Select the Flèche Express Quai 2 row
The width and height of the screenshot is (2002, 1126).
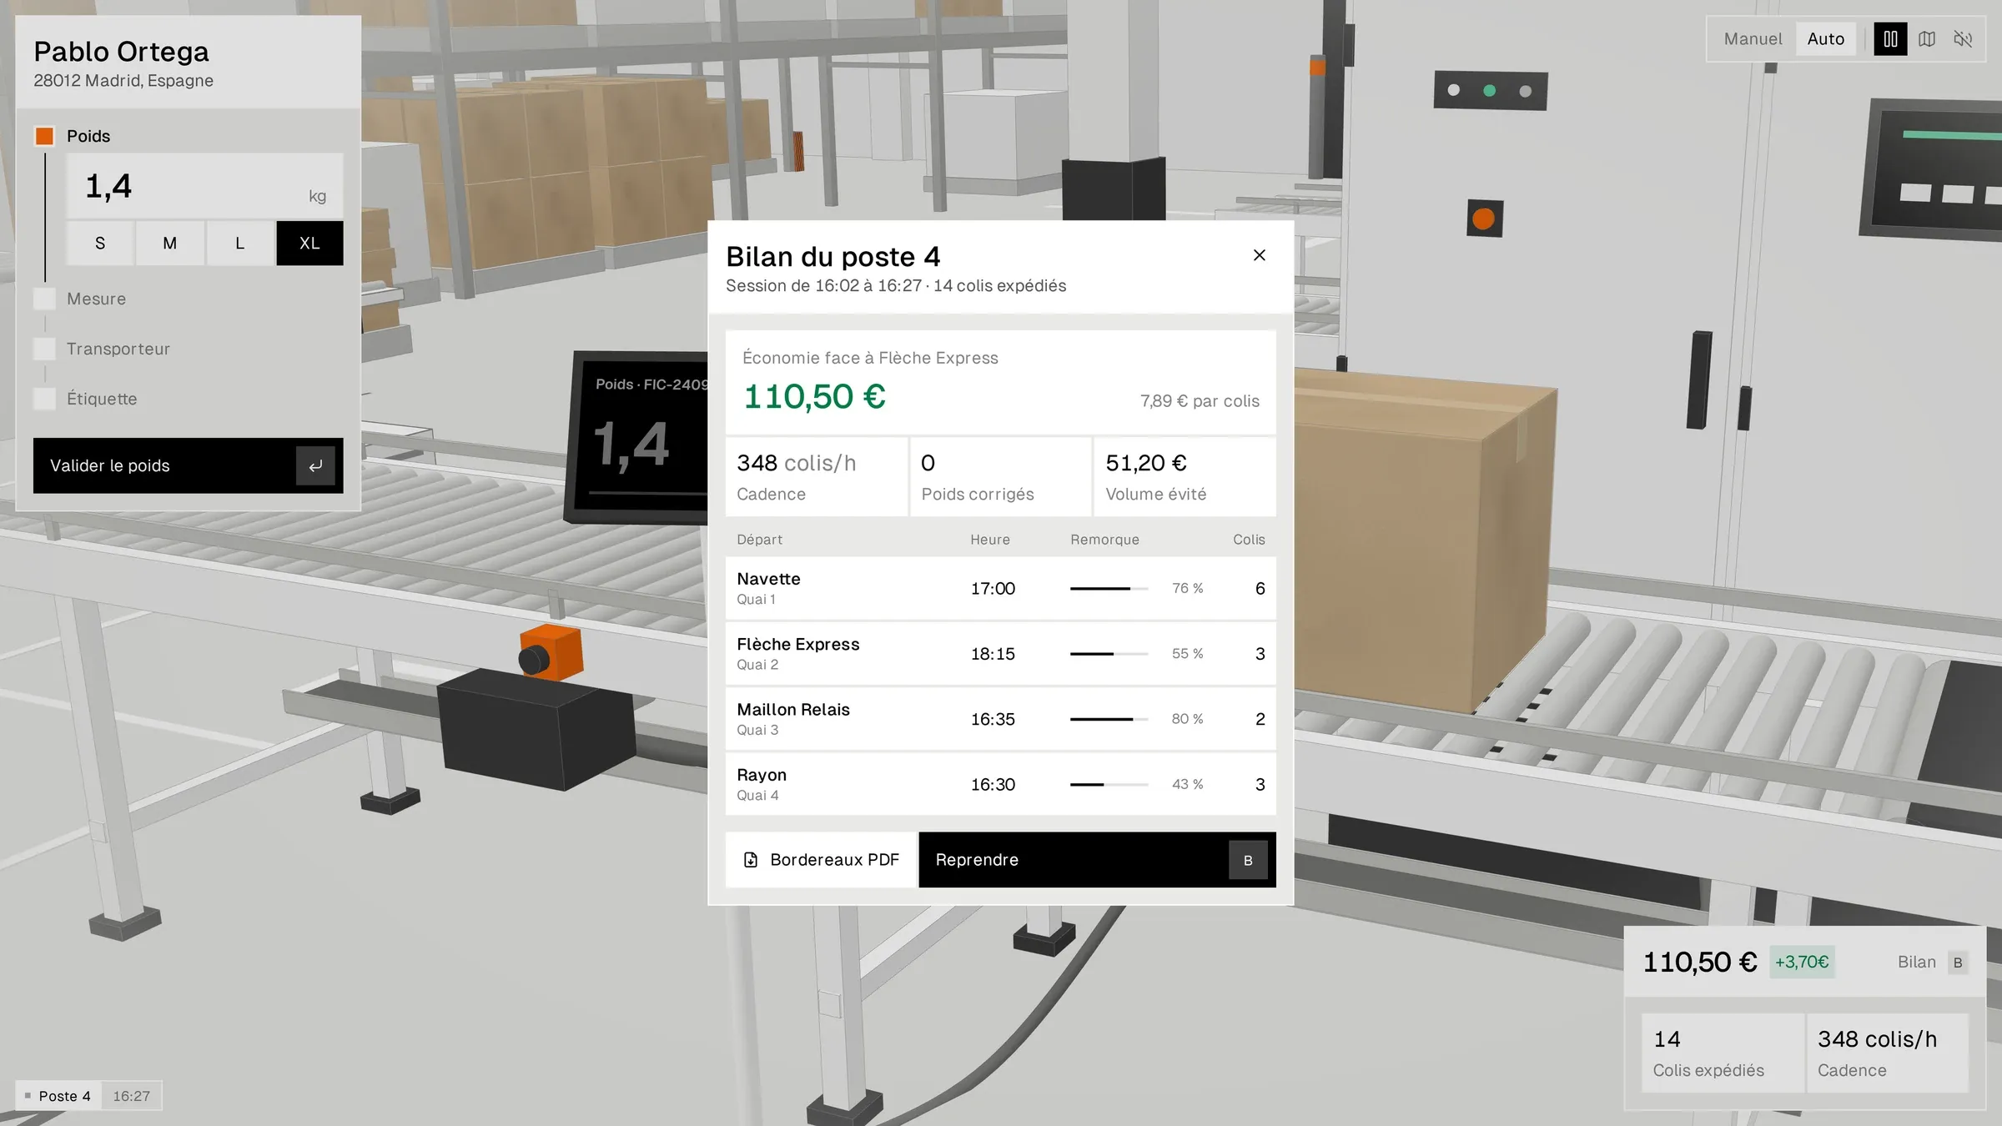click(1000, 653)
